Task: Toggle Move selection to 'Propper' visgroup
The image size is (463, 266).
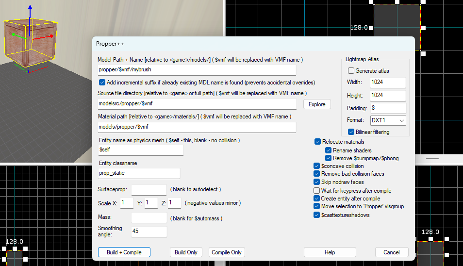Action: (x=316, y=206)
